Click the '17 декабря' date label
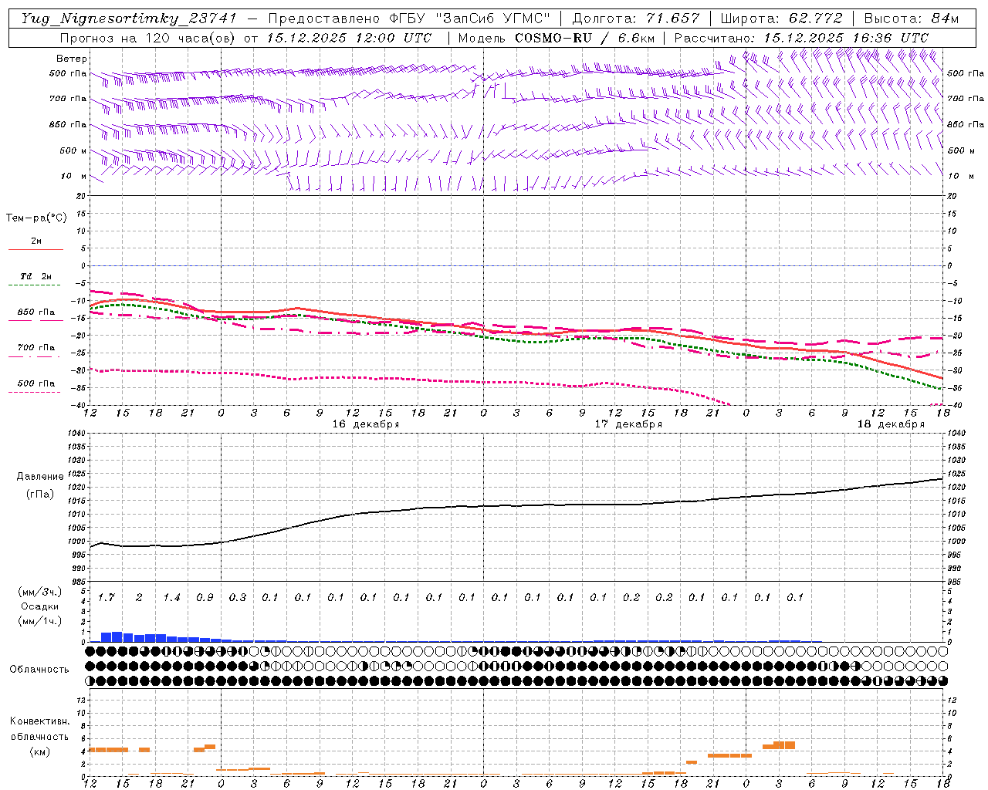The image size is (988, 790). [x=628, y=424]
